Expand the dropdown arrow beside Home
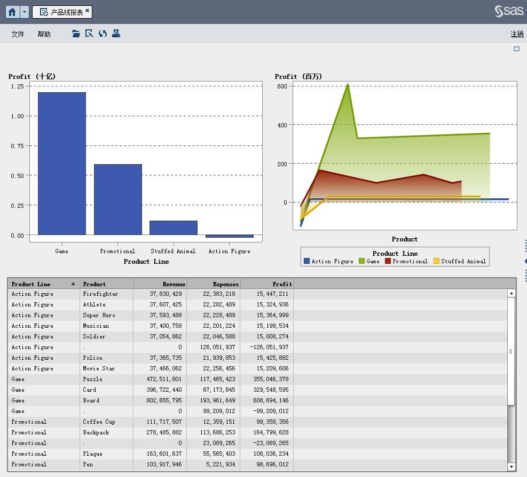 coord(25,12)
